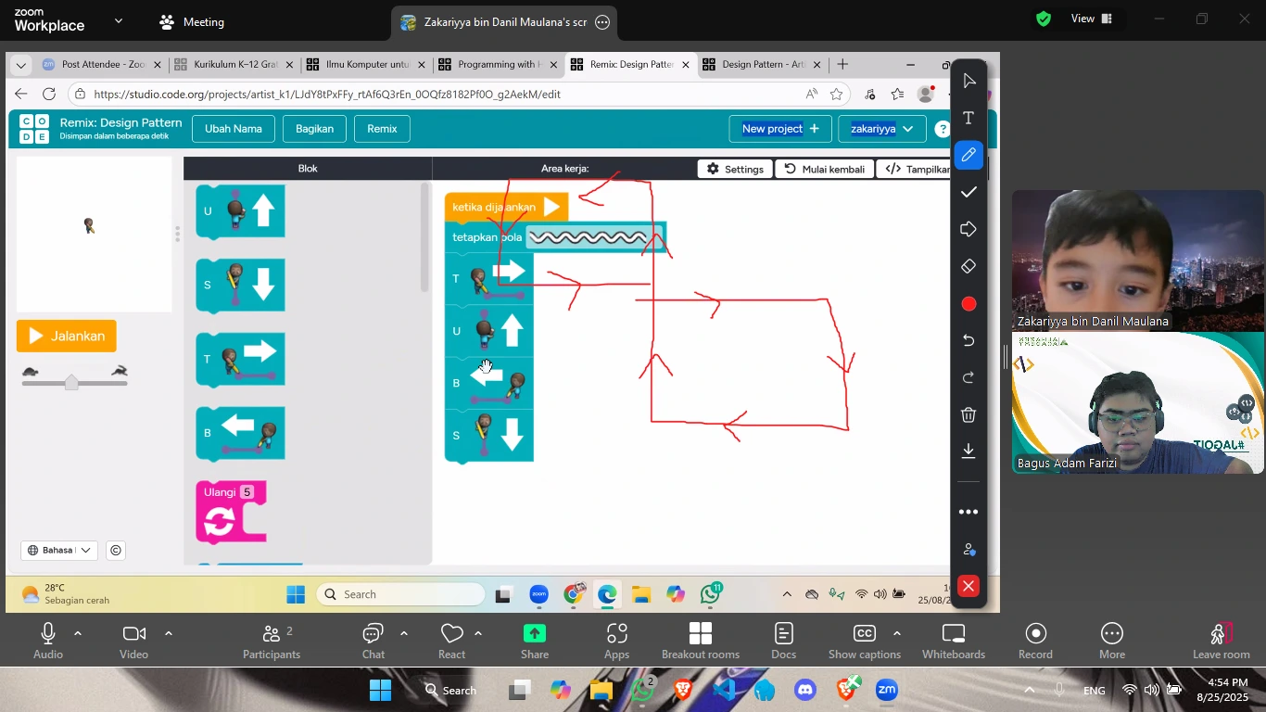The image size is (1266, 712).
Task: Mute the microphone in Zoom
Action: [47, 640]
